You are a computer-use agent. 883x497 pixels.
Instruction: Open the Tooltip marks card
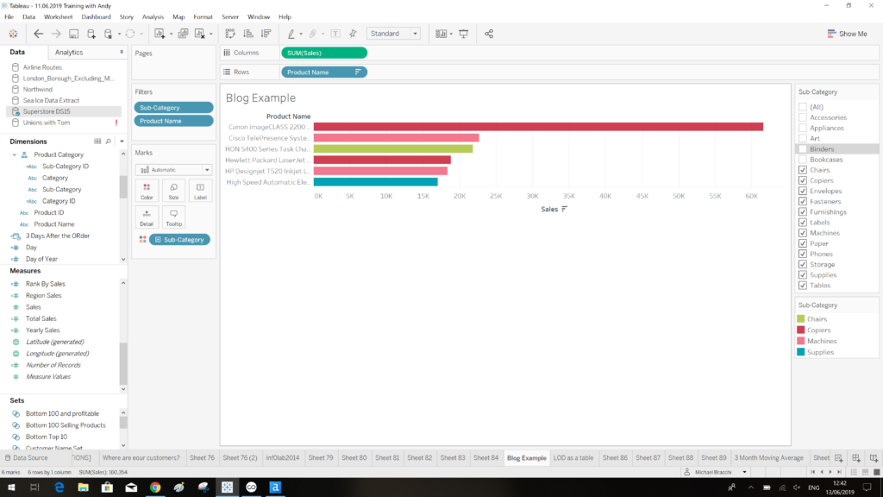click(173, 217)
